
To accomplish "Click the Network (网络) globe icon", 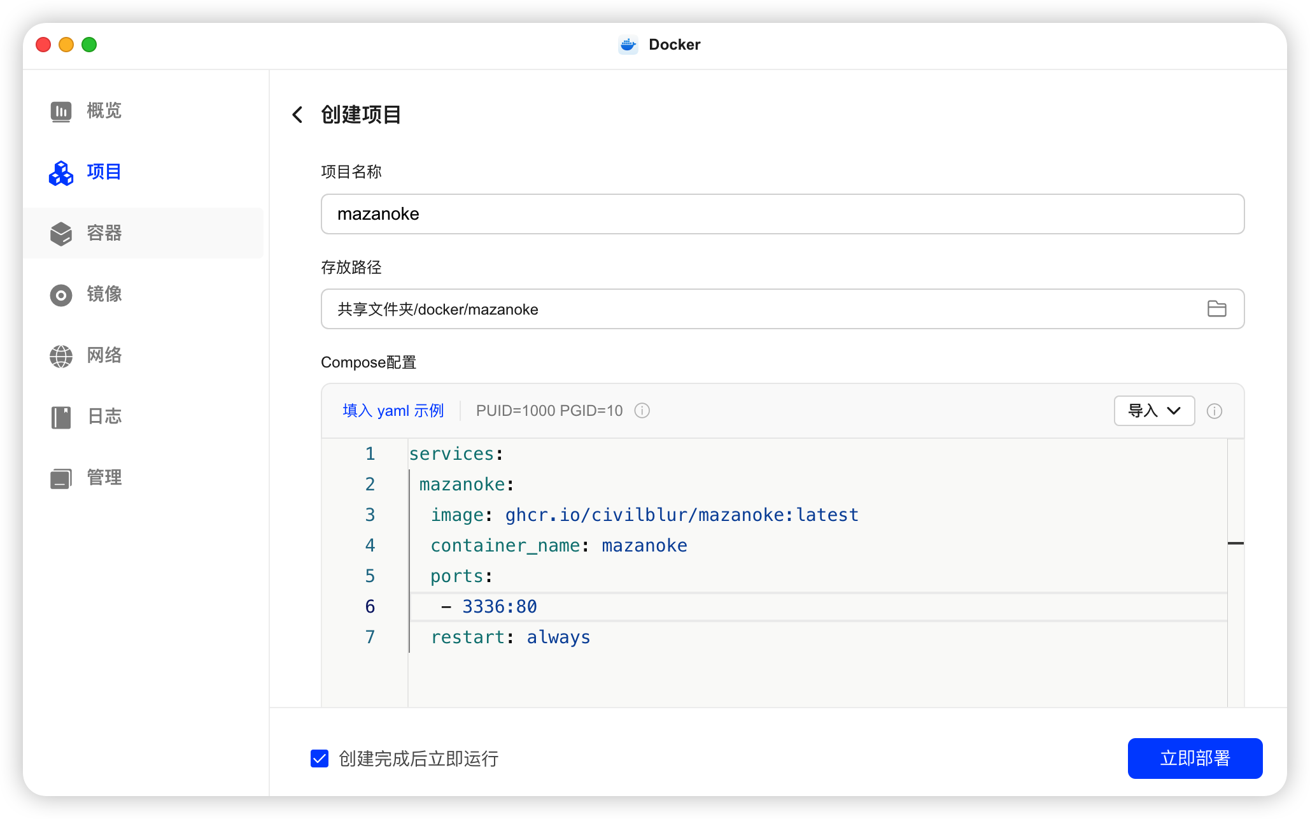I will point(61,356).
